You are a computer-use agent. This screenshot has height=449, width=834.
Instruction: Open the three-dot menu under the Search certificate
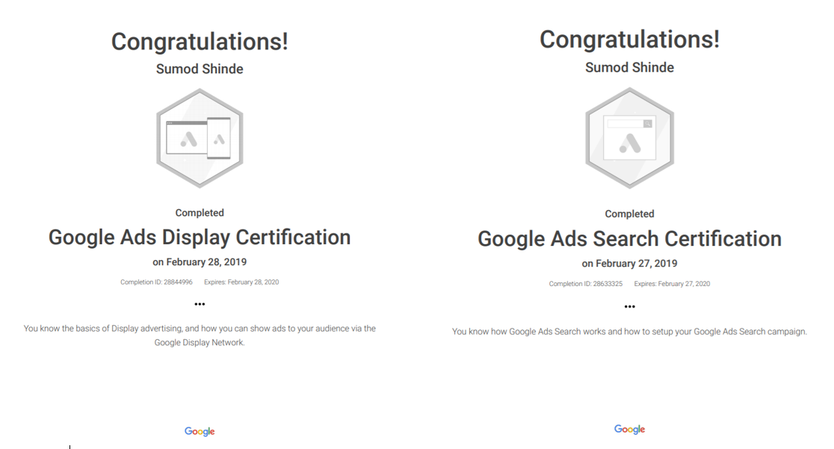pyautogui.click(x=630, y=306)
